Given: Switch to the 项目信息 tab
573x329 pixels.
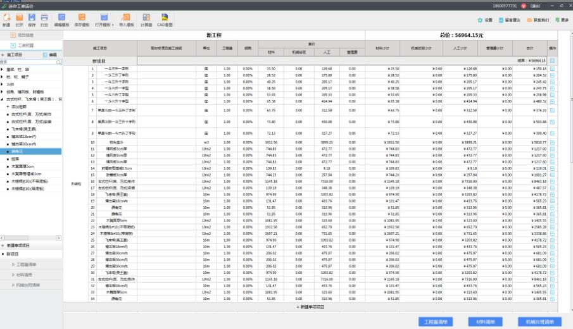Looking at the screenshot, I should [x=25, y=35].
